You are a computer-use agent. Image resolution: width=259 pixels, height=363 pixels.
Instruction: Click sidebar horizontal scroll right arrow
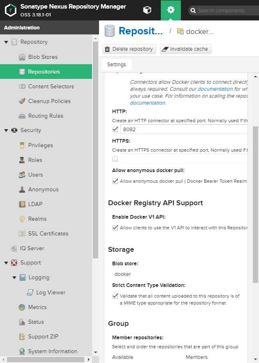(x=88, y=360)
